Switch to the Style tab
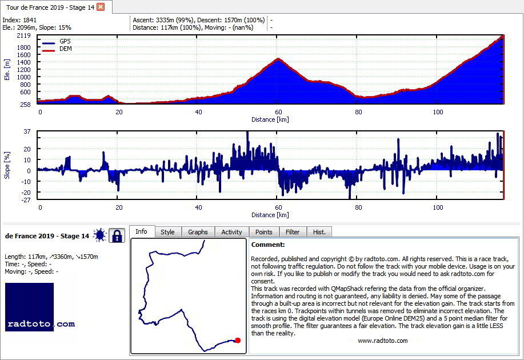The height and width of the screenshot is (360, 524). point(167,232)
